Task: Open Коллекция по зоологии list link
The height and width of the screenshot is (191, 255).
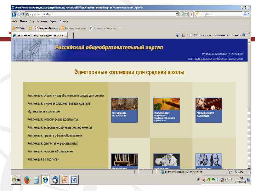Action: tap(43, 159)
